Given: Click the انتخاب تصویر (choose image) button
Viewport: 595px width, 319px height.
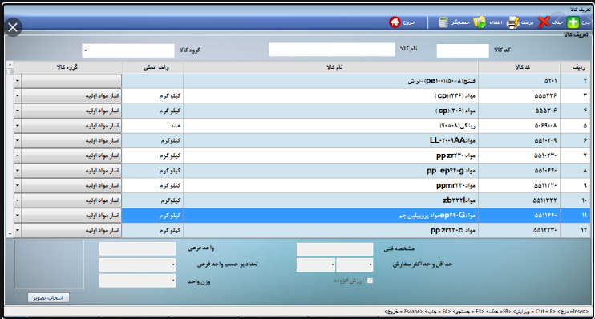Looking at the screenshot, I should point(49,297).
